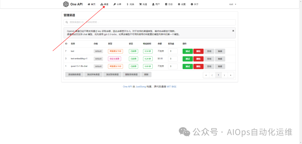Sort by the 状态 column header
The width and height of the screenshot is (302, 144).
(x=131, y=44)
